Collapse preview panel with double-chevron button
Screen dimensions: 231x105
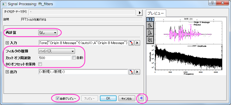pos(142,98)
